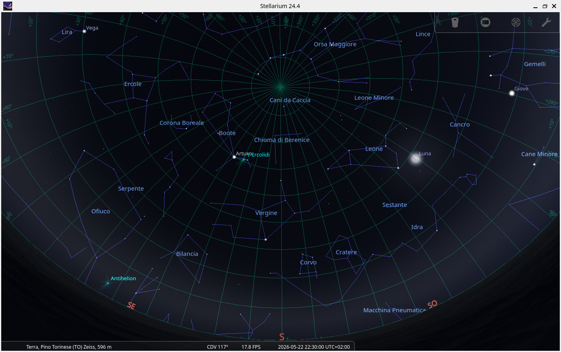Select the bright star at Vergine's bottom tip
Screen dimensions: 561x352
[265, 240]
